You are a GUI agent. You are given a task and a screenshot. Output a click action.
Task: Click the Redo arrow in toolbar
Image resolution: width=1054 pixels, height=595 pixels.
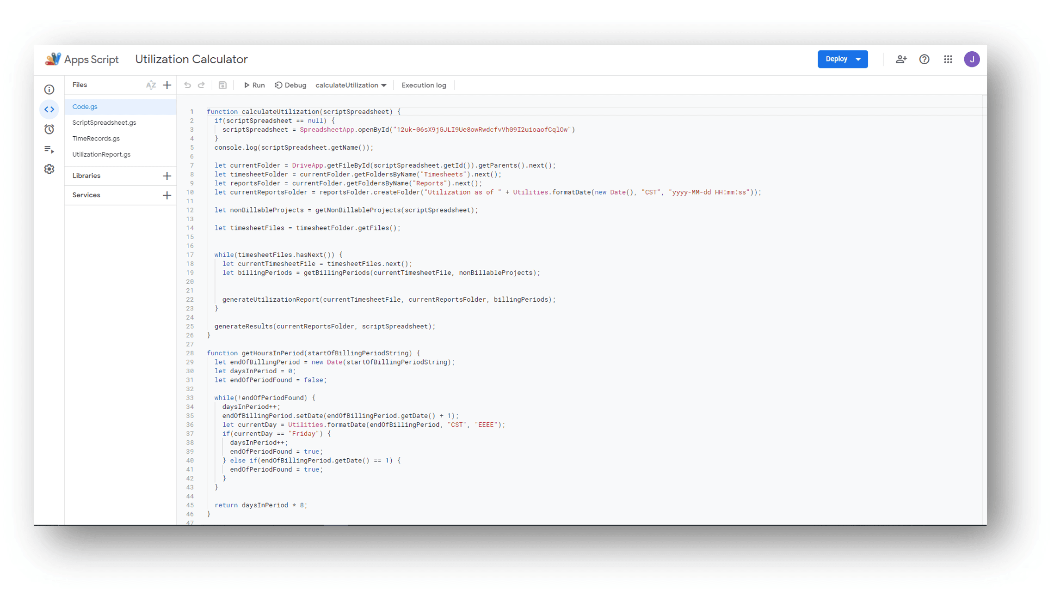click(201, 85)
